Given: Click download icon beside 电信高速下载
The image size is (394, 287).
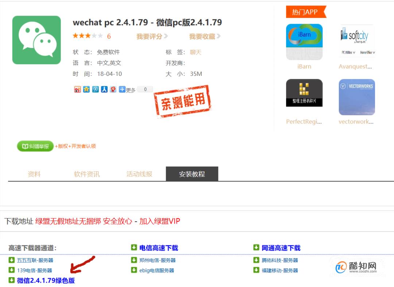Looking at the screenshot, I should [134, 248].
